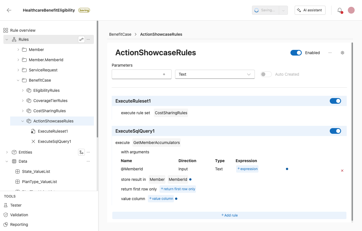The width and height of the screenshot is (362, 231).
Task: Open the three-dot menu beside Data
Action: (88, 161)
